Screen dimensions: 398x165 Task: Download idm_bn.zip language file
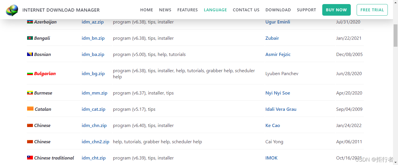pos(93,38)
